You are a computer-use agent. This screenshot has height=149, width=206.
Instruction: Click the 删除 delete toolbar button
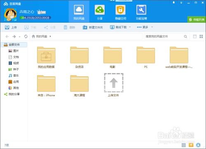[x=69, y=27]
